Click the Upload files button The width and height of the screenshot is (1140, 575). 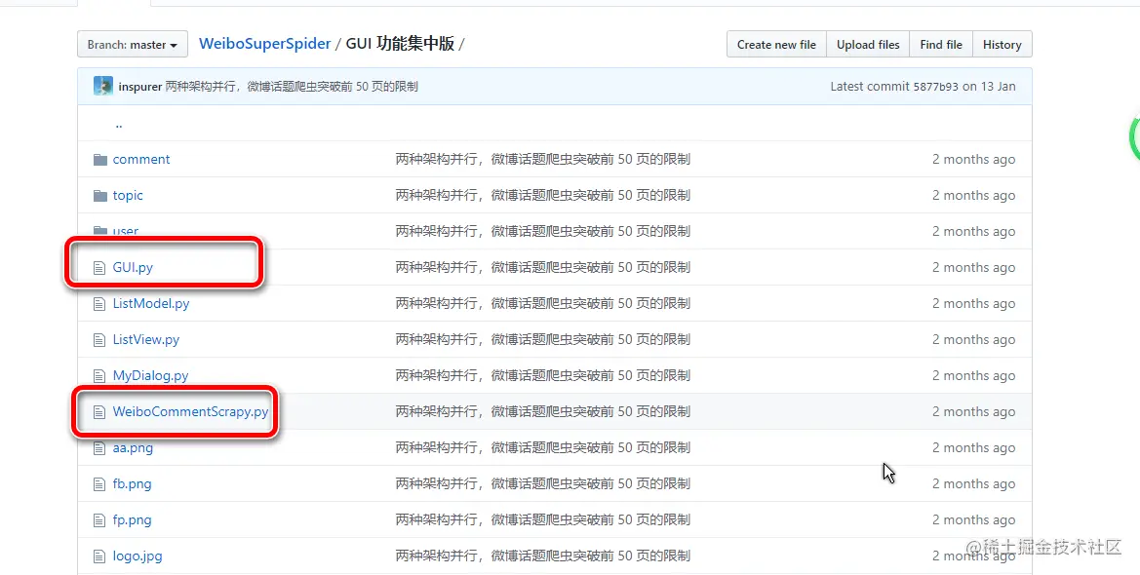(x=868, y=44)
